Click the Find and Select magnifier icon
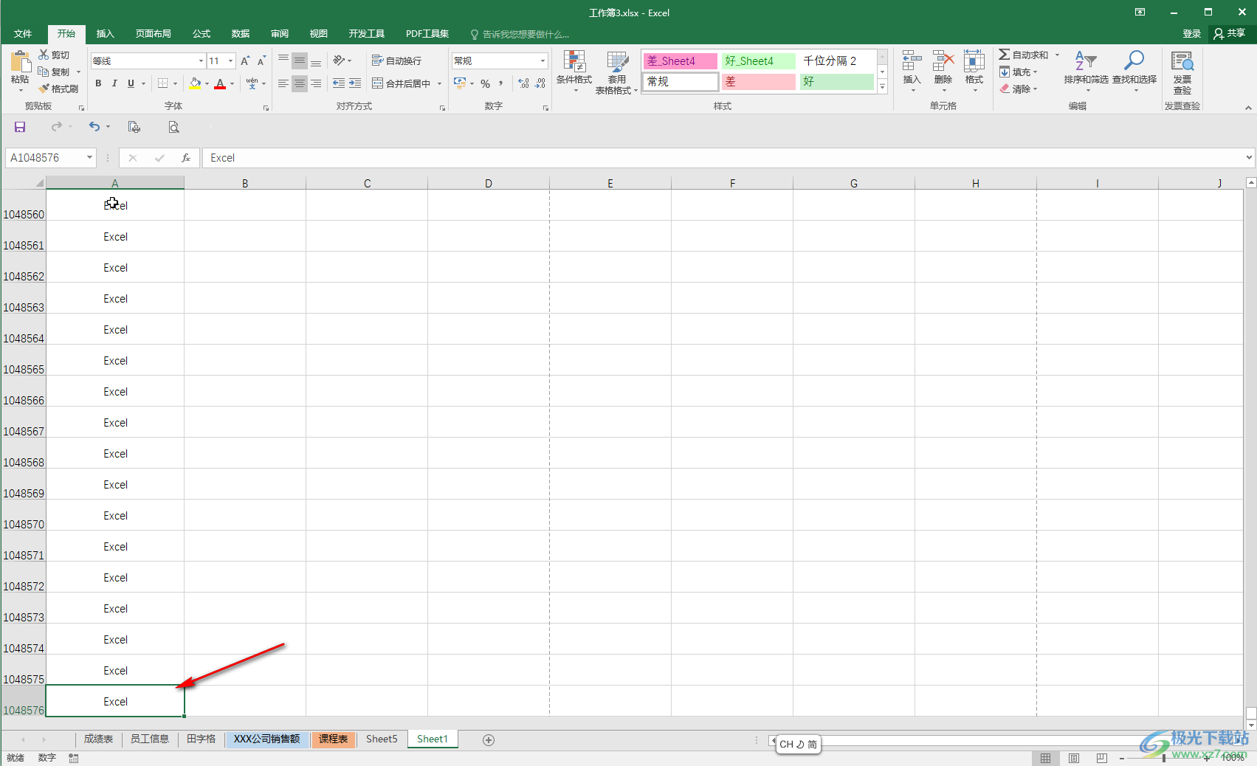The width and height of the screenshot is (1257, 766). pyautogui.click(x=1134, y=61)
